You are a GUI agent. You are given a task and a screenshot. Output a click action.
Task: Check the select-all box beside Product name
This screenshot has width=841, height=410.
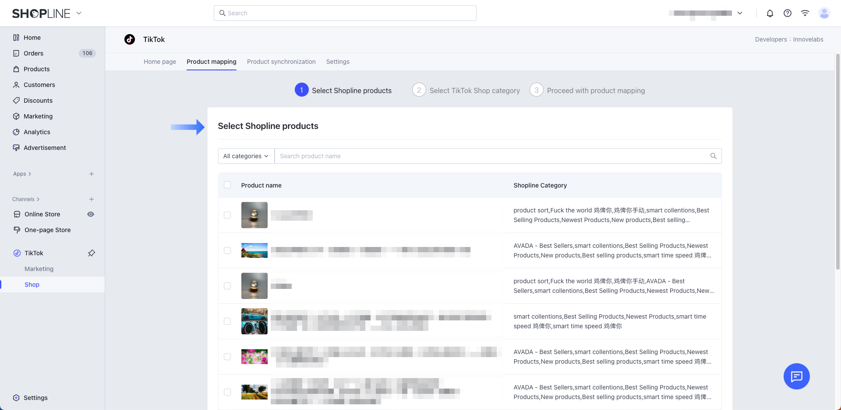pyautogui.click(x=227, y=185)
